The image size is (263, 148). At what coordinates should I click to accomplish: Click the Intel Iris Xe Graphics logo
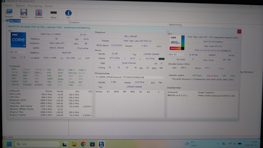[177, 43]
